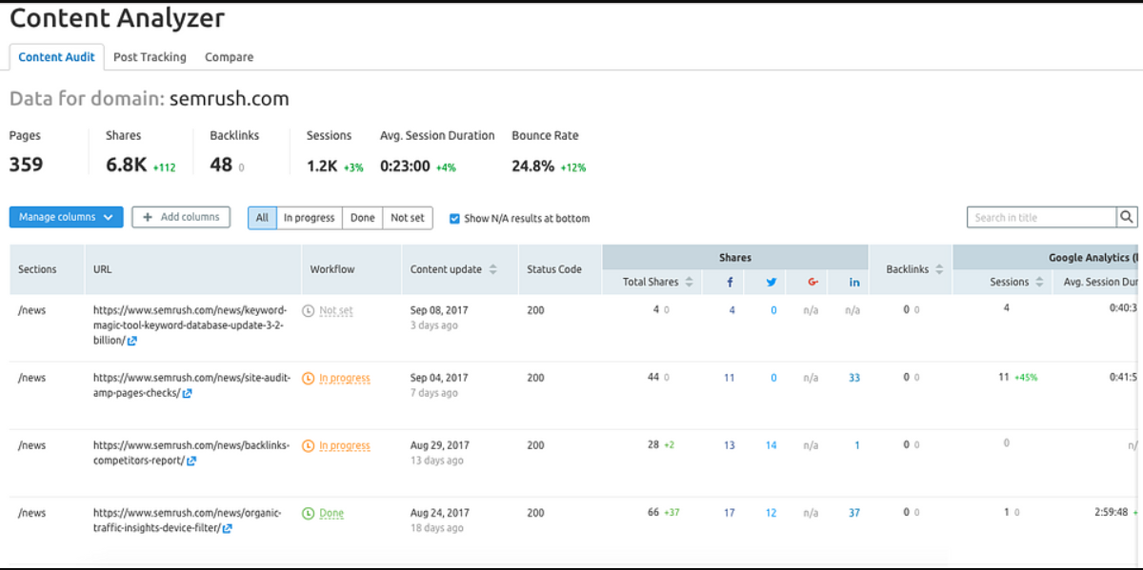1143x570 pixels.
Task: Open external link icon for site-audit-amp-pages-checks URL
Action: pos(188,394)
